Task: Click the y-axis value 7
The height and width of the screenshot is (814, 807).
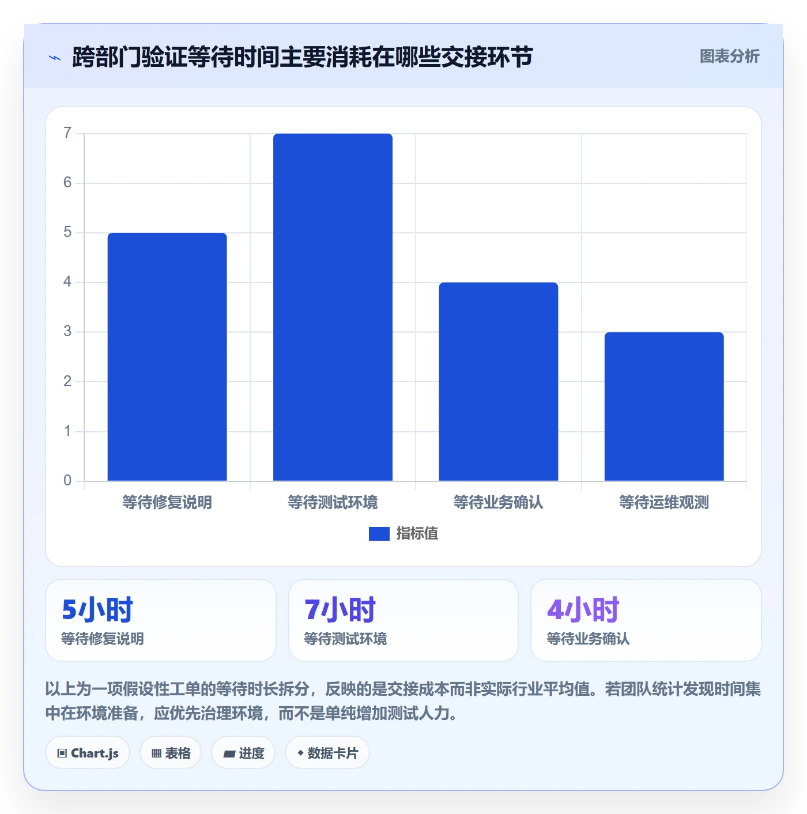Action: pos(67,133)
